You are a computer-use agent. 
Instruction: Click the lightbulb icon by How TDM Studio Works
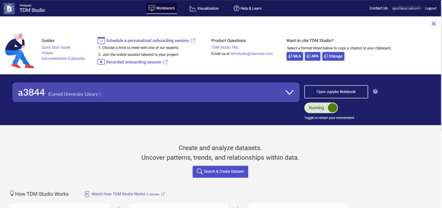pos(12,194)
